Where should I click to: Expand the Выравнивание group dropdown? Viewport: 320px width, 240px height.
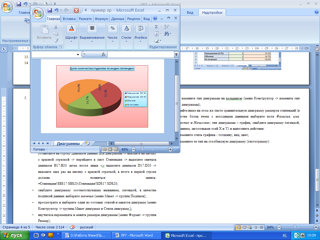(92, 42)
